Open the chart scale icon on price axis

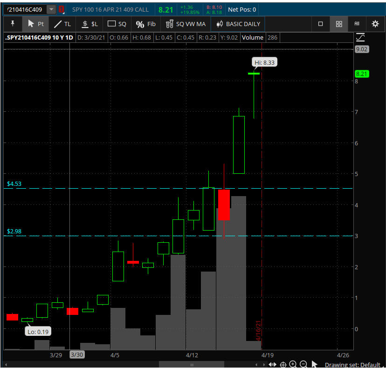tap(360, 38)
